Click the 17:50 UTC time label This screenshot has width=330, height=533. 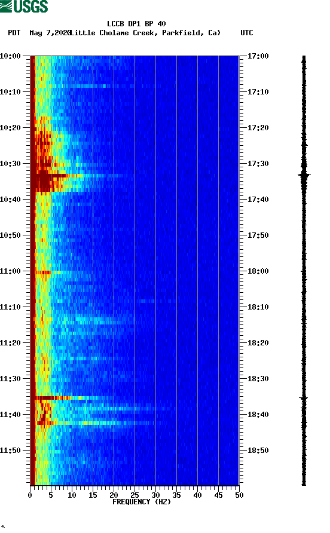258,235
